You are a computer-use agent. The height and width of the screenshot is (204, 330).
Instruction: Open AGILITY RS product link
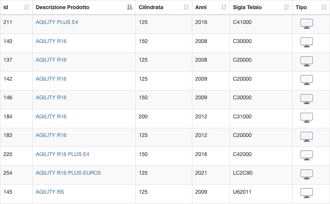point(50,192)
